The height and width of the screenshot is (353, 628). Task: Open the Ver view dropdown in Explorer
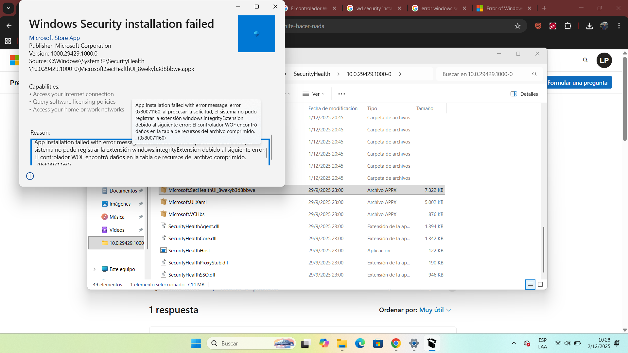[313, 94]
